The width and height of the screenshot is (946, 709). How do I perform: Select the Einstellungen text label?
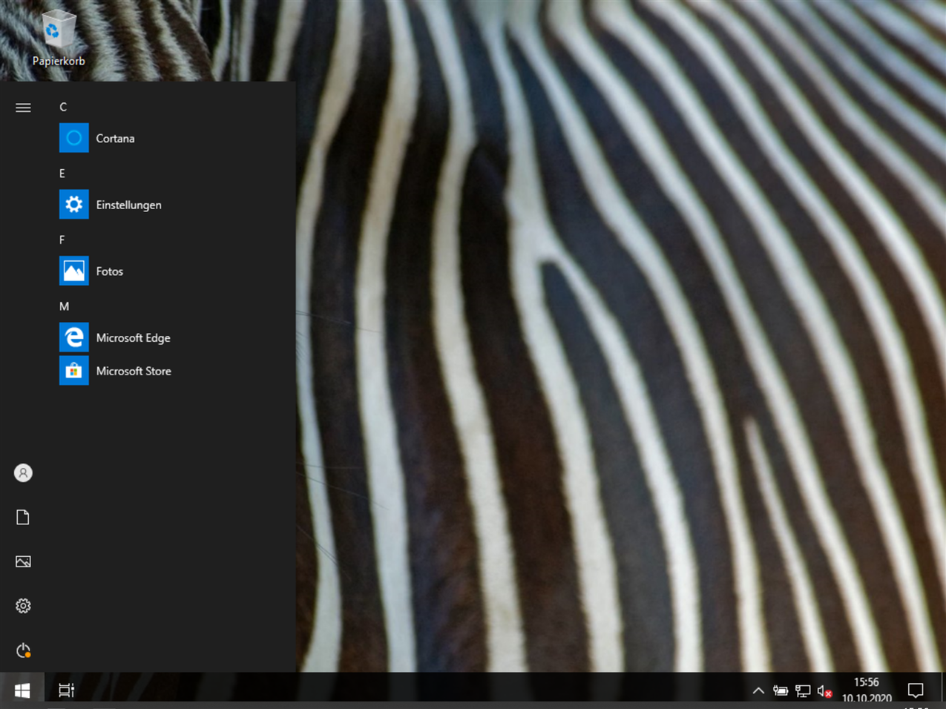coord(128,205)
